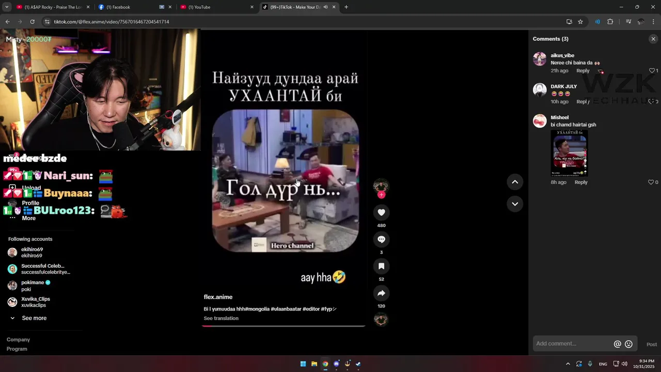Go to the previous video with the up arrow

tap(515, 182)
